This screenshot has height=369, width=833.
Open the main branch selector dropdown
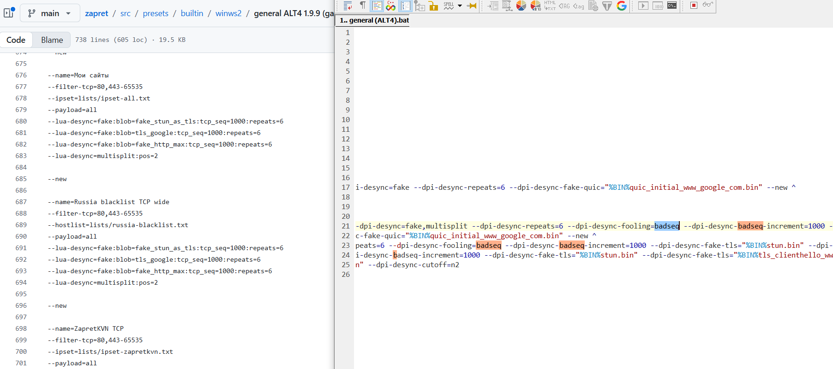pos(50,13)
